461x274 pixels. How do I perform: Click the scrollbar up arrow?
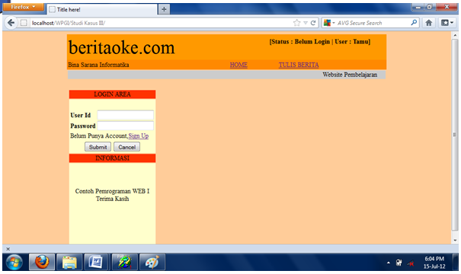click(x=455, y=35)
